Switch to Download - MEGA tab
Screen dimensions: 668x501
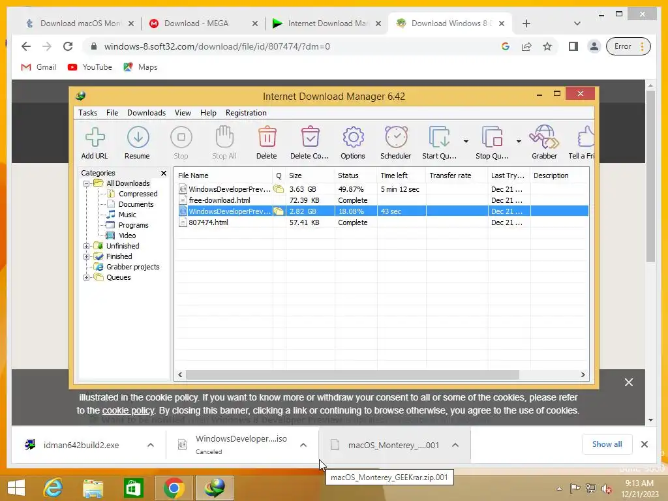pos(203,23)
